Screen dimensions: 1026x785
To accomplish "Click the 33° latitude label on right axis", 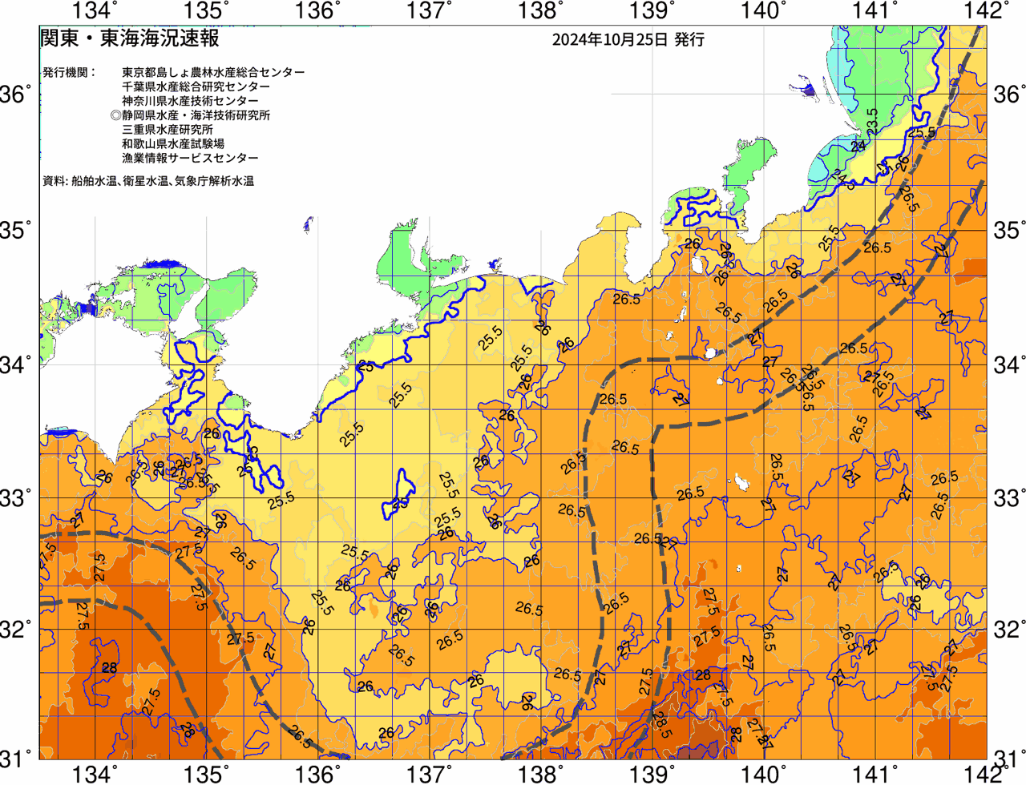I will pyautogui.click(x=1009, y=497).
